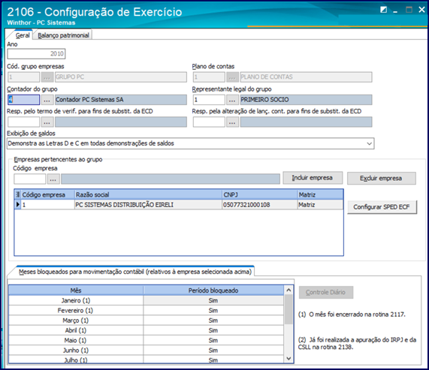This screenshot has width=429, height=370.
Task: Select the Maio (1) row
Action: [146, 341]
